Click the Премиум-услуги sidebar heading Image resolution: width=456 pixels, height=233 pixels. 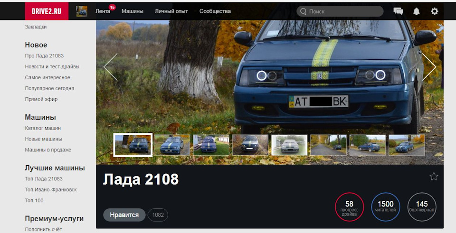pos(54,218)
